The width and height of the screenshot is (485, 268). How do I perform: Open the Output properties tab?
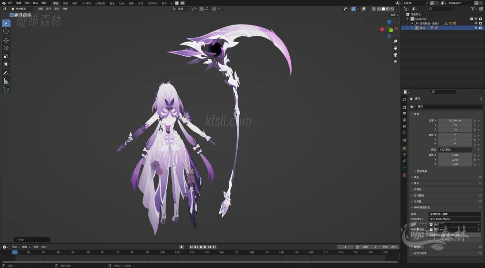pyautogui.click(x=404, y=113)
